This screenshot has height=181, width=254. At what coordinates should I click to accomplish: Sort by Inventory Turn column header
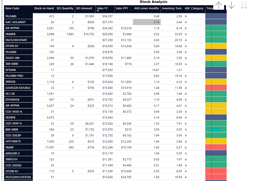172,8
